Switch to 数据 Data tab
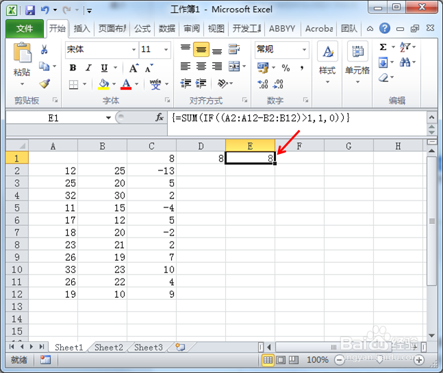This screenshot has width=443, height=373. 166,29
